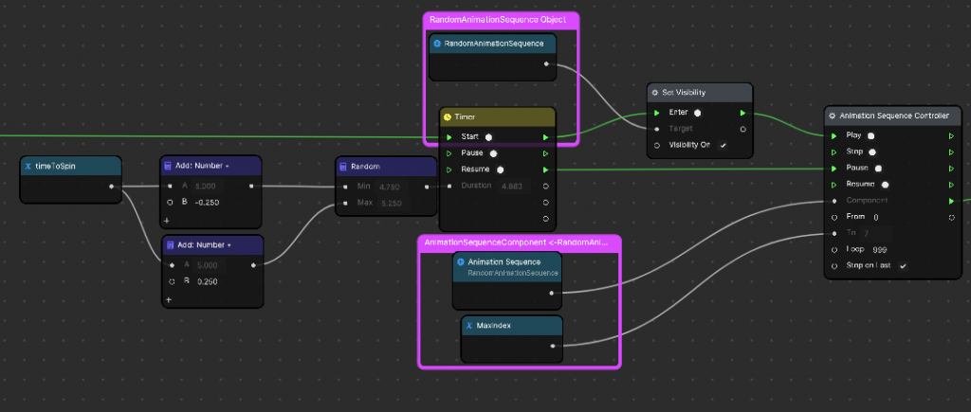Click the Set Visibility Enter output arrow
The image size is (971, 412).
tap(742, 113)
